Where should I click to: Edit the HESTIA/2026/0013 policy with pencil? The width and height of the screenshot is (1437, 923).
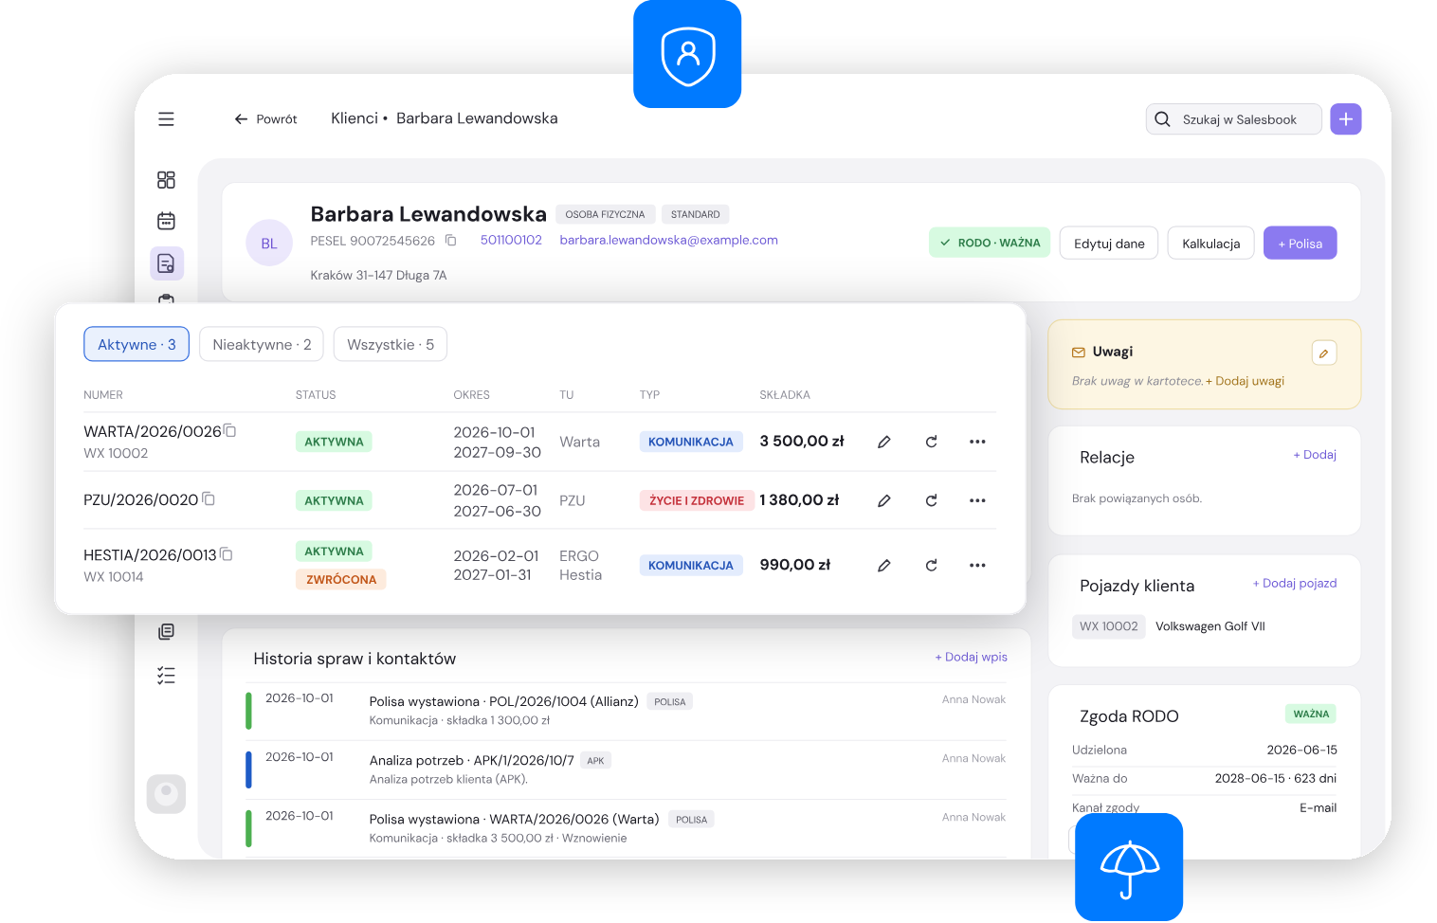point(883,565)
